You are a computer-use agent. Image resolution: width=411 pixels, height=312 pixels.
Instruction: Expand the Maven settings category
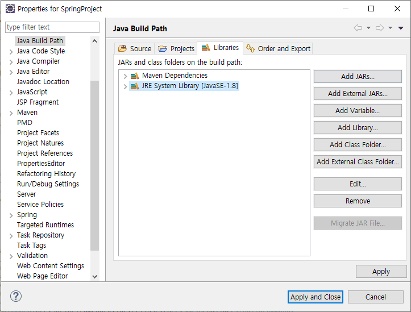click(x=11, y=113)
